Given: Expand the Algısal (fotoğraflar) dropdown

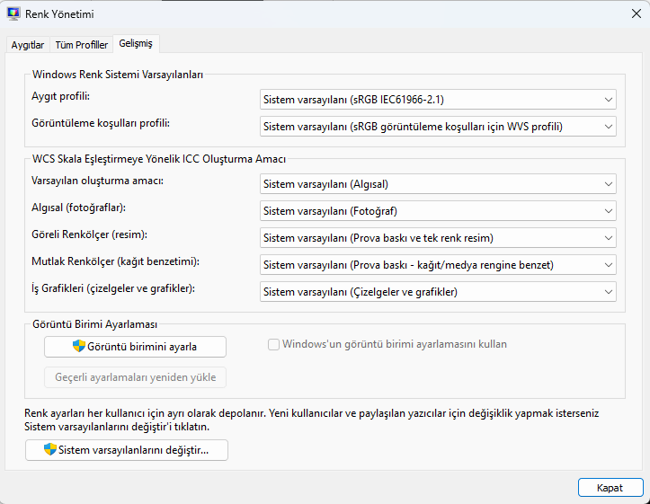Looking at the screenshot, I should click(x=438, y=211).
